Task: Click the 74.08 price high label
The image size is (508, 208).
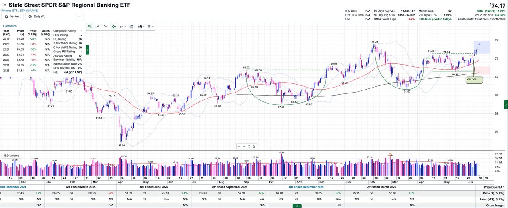Action: click(x=374, y=42)
